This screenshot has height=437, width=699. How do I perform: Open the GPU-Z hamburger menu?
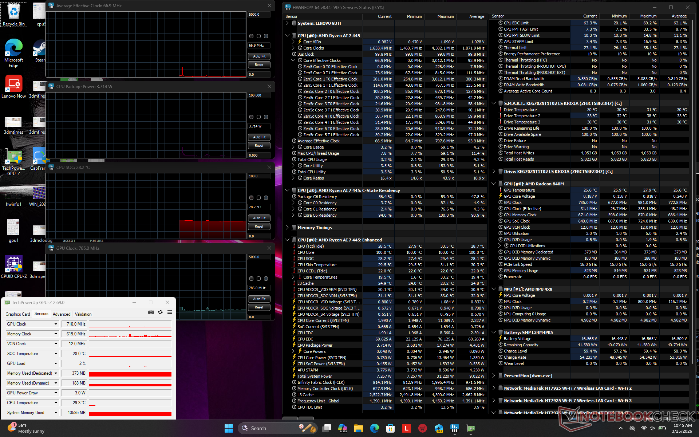pyautogui.click(x=170, y=312)
